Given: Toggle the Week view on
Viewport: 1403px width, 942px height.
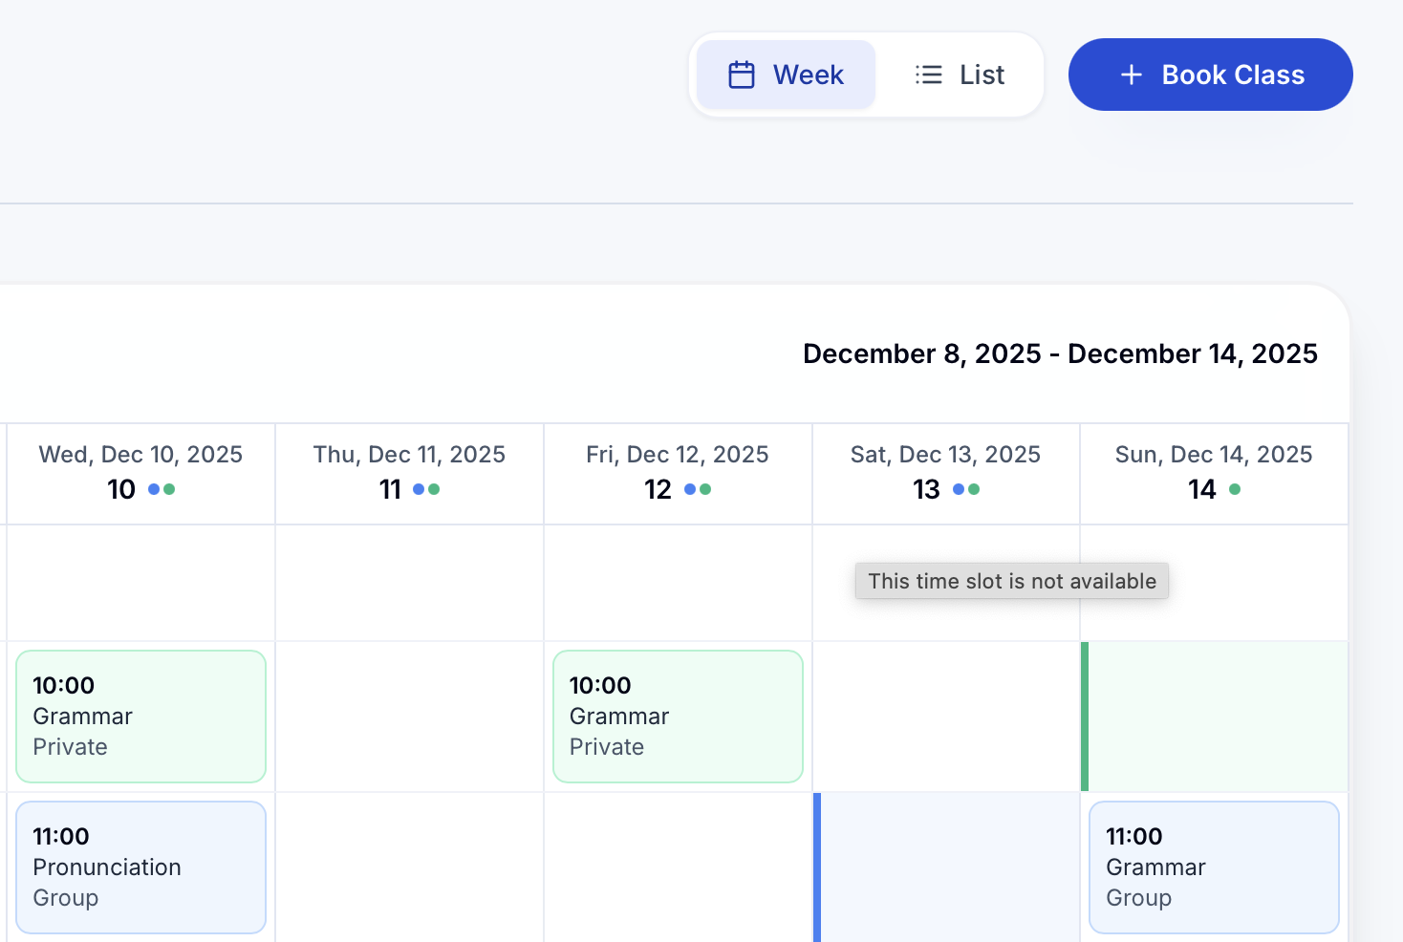Looking at the screenshot, I should pos(786,74).
